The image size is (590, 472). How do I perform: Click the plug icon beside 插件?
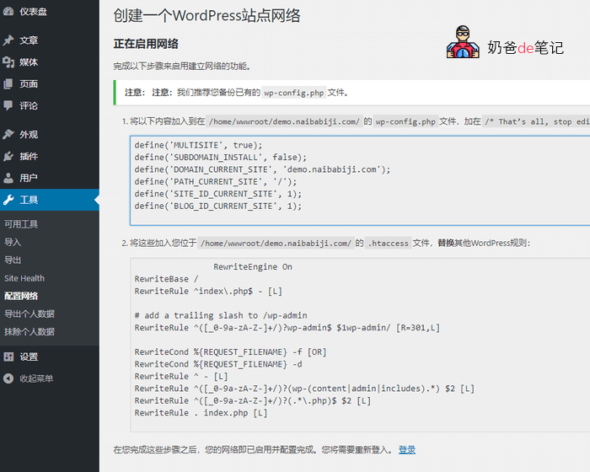click(x=8, y=156)
